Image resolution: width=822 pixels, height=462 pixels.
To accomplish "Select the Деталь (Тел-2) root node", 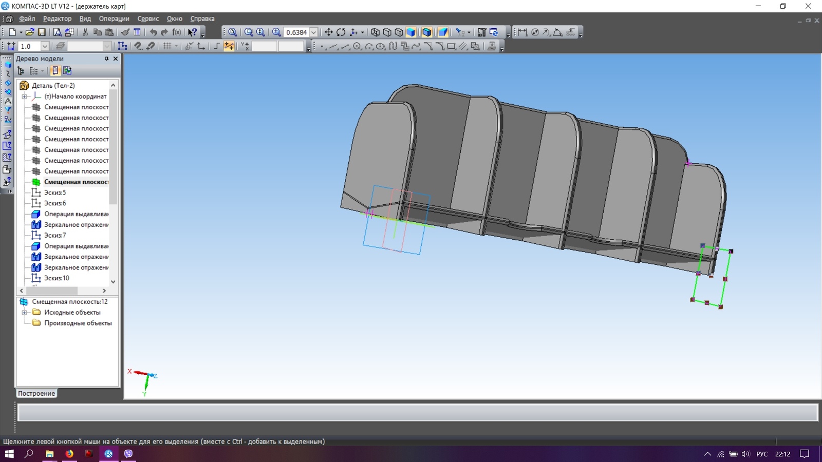I will [x=53, y=86].
